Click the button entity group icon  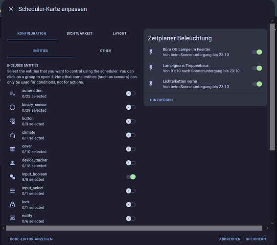(x=12, y=122)
